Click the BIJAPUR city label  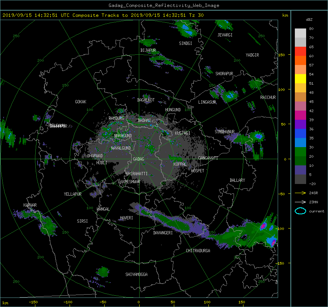click(148, 50)
